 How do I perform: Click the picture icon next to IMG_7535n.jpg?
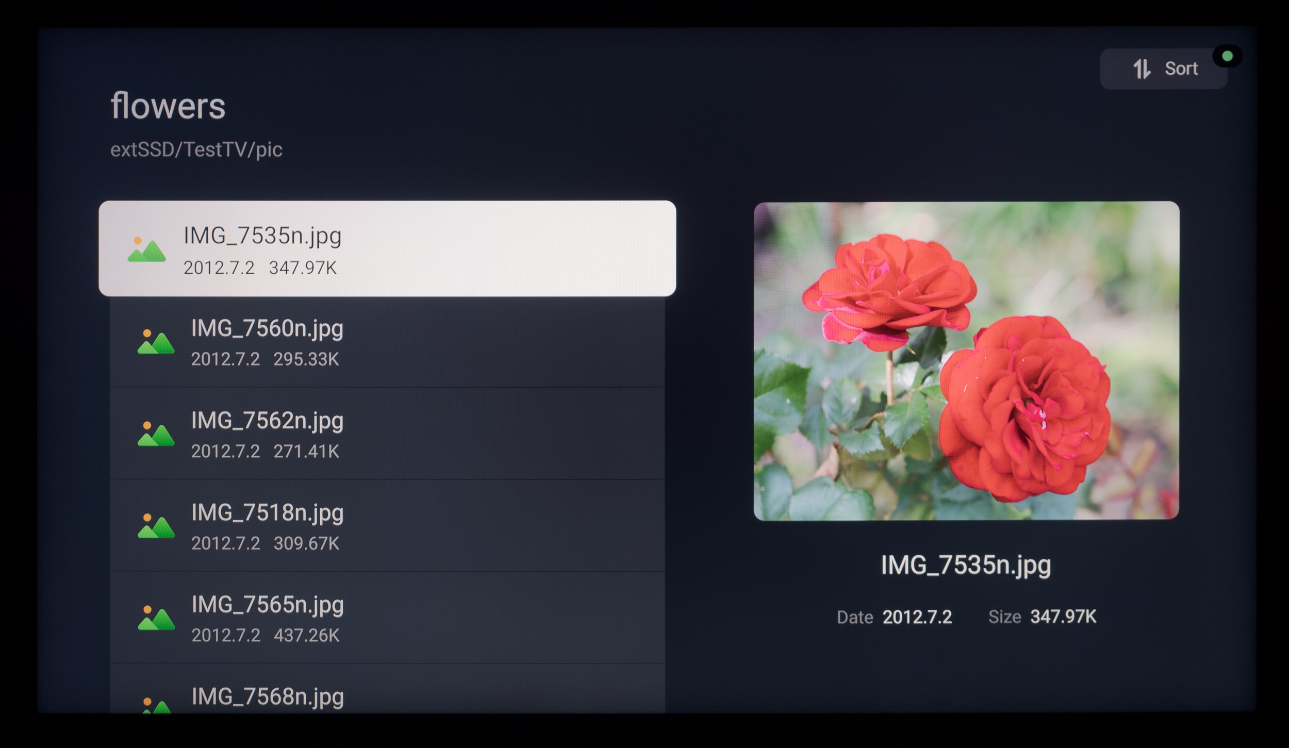(146, 250)
